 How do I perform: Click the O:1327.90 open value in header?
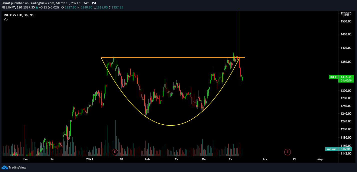point(69,7)
